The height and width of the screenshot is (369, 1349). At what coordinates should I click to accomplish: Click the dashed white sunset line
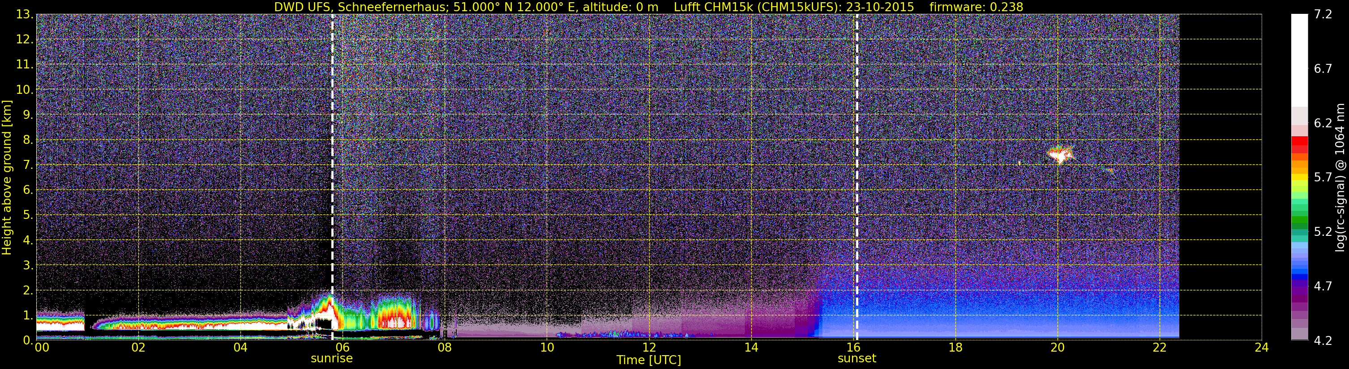click(857, 177)
